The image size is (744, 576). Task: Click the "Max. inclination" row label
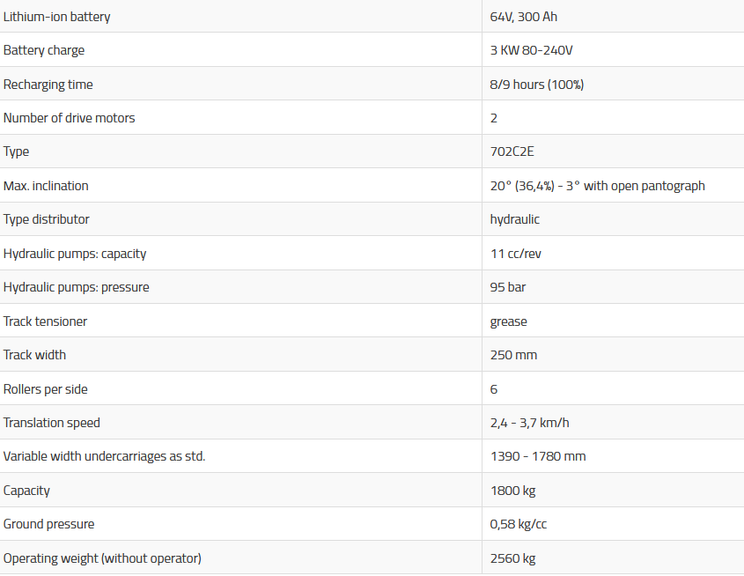click(46, 186)
